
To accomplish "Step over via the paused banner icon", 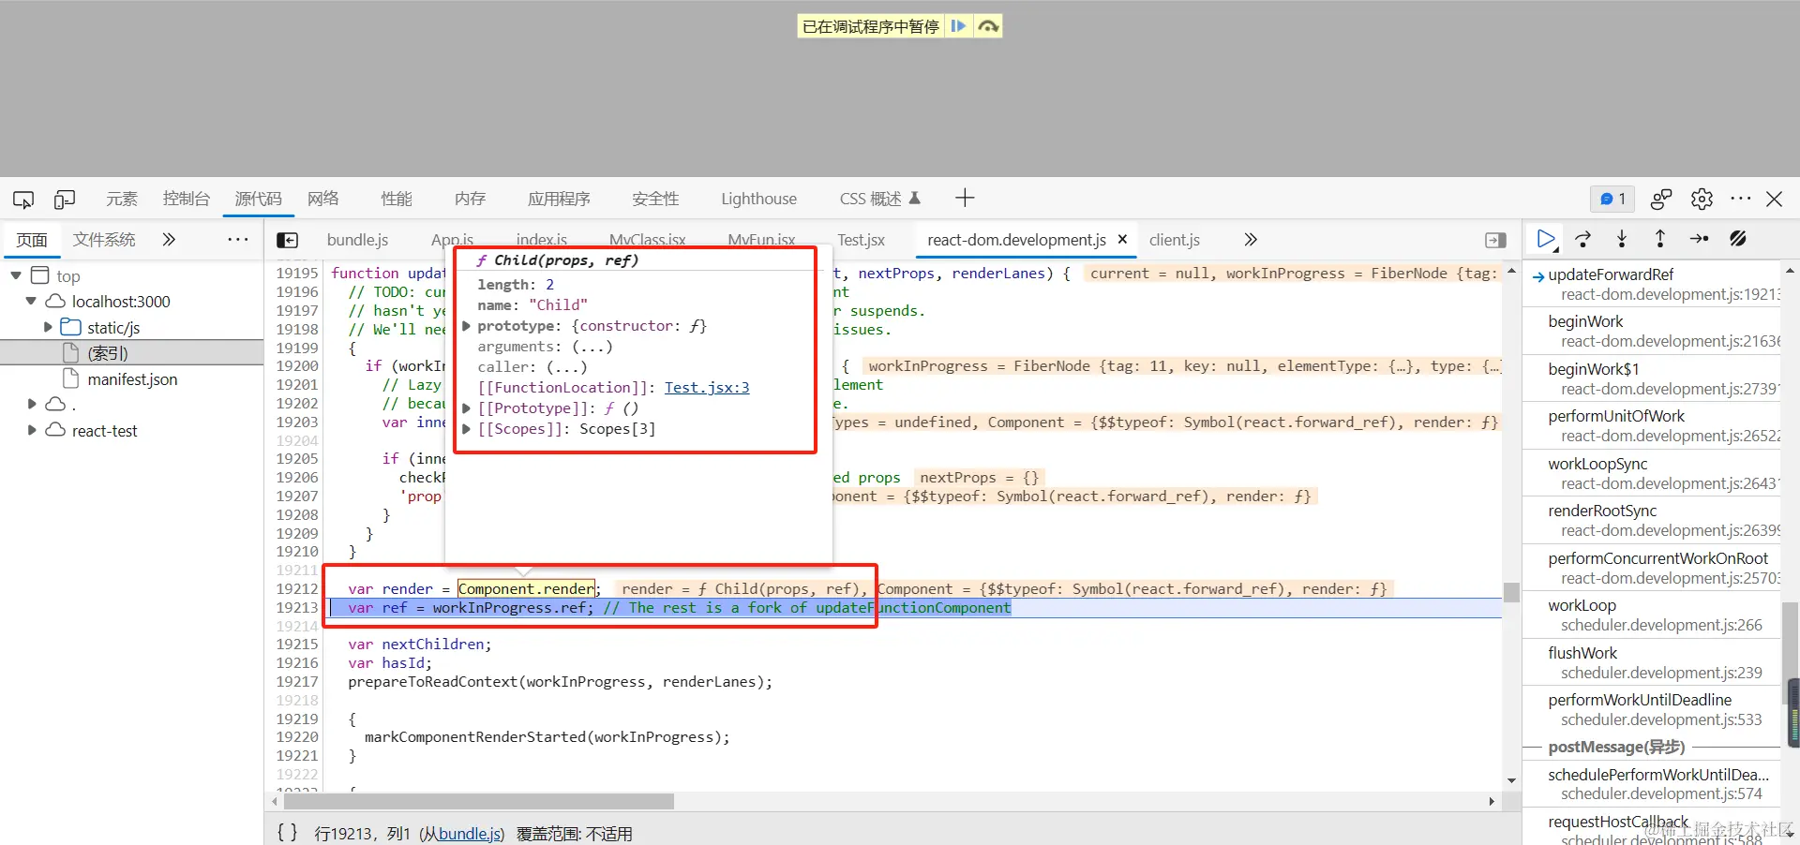I will coord(987,26).
